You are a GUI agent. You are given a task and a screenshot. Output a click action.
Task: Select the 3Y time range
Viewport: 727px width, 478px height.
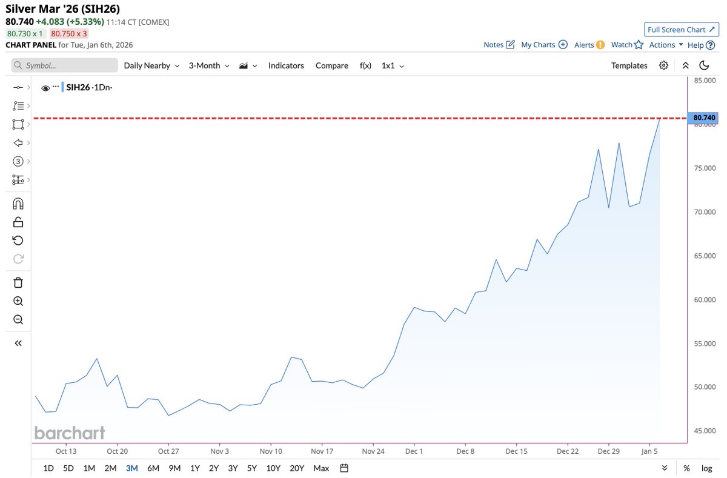coord(233,468)
